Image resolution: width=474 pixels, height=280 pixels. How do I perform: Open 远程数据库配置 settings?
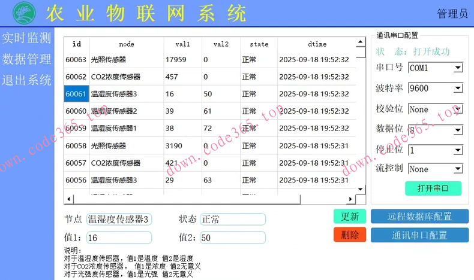[419, 217]
